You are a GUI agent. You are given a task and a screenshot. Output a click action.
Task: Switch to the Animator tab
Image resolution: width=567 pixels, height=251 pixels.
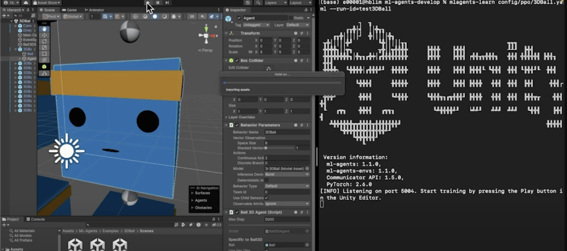pos(94,10)
